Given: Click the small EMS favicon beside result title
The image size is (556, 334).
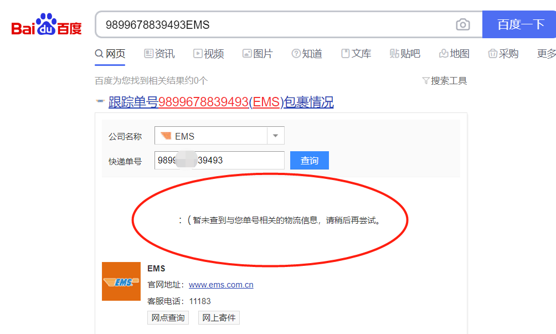Looking at the screenshot, I should pyautogui.click(x=100, y=101).
